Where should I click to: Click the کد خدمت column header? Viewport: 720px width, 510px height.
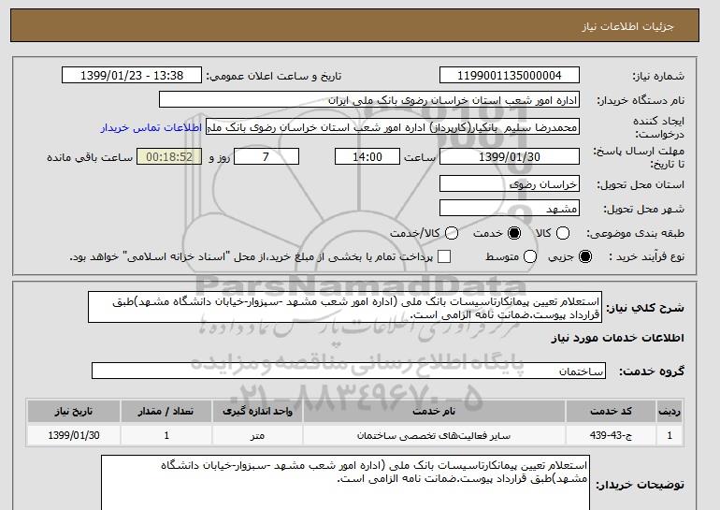pyautogui.click(x=611, y=411)
